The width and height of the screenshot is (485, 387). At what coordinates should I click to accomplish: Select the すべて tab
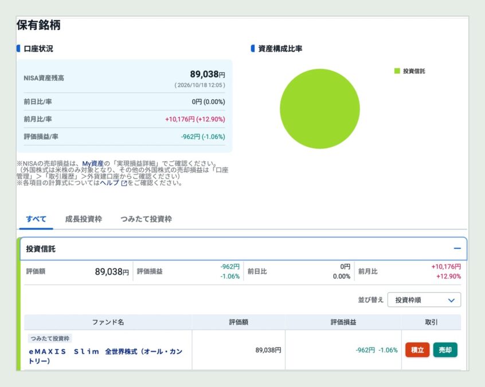click(36, 219)
